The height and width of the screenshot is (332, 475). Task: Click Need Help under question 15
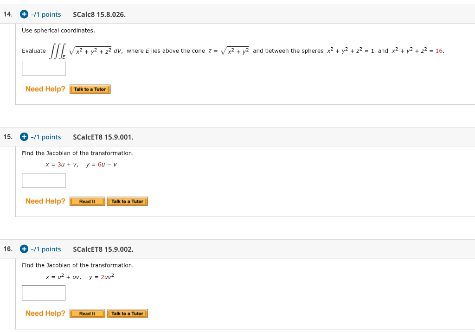[45, 201]
